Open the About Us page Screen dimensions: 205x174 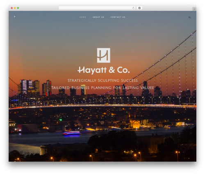coord(98,17)
